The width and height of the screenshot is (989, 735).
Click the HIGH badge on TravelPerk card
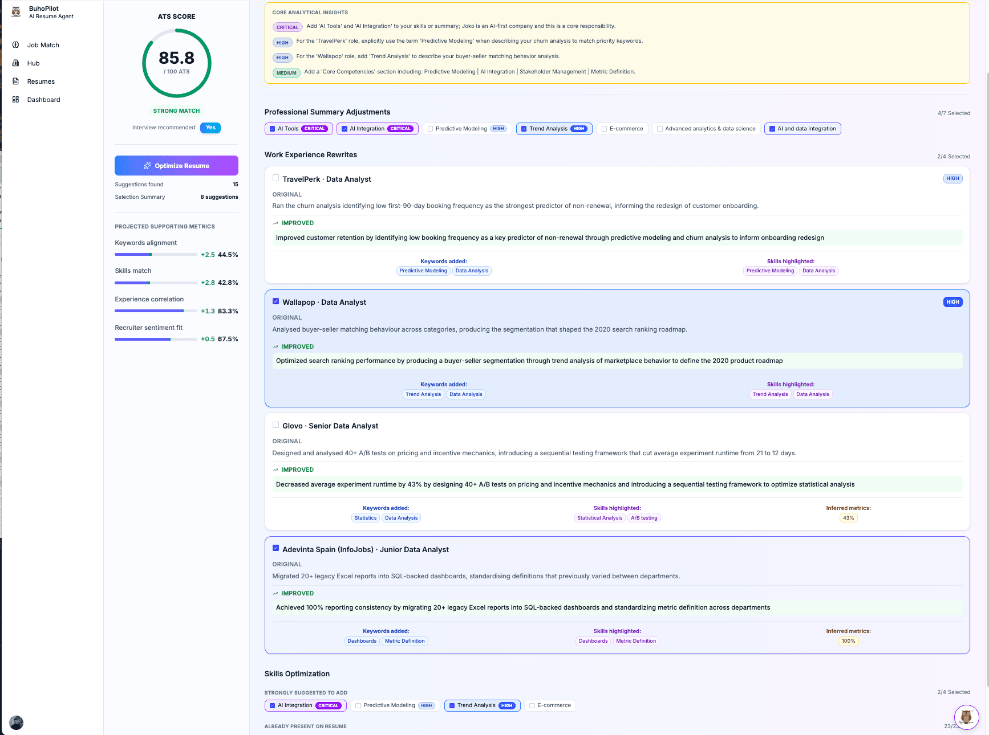pos(952,178)
